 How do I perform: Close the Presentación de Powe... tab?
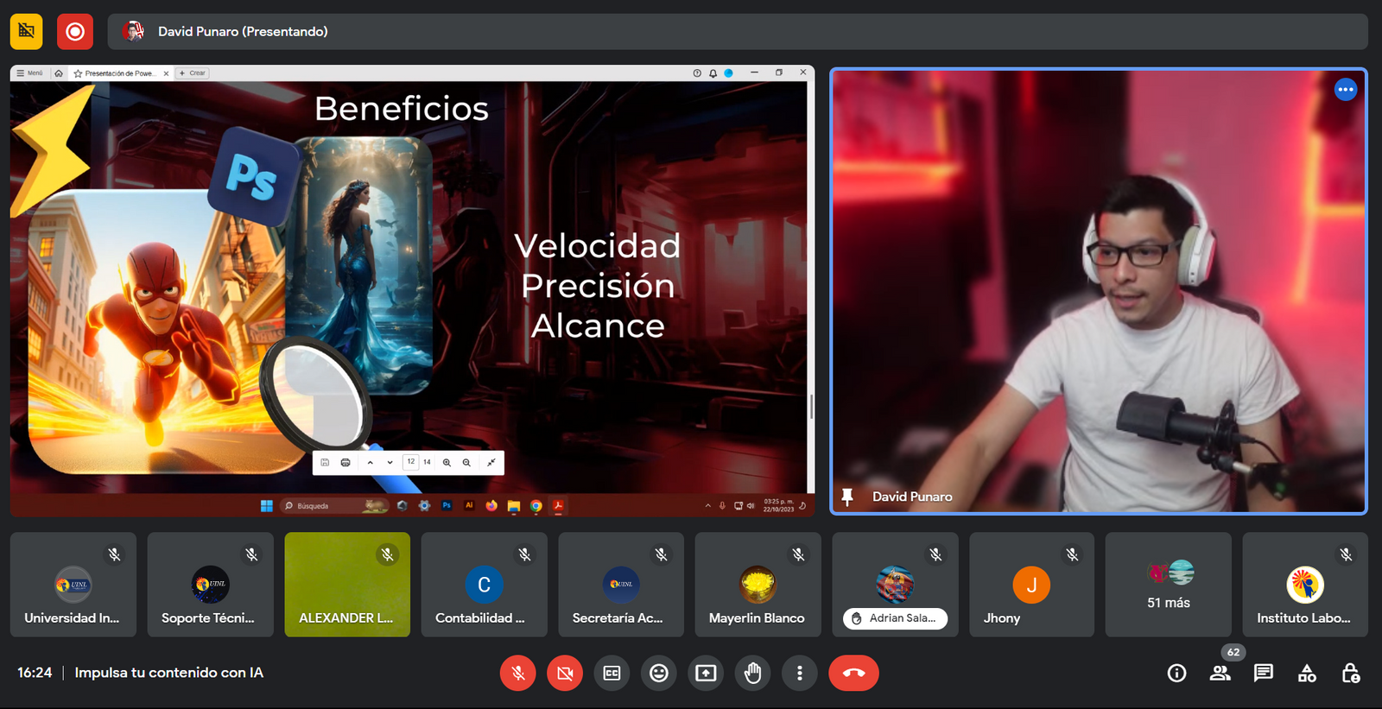point(166,73)
